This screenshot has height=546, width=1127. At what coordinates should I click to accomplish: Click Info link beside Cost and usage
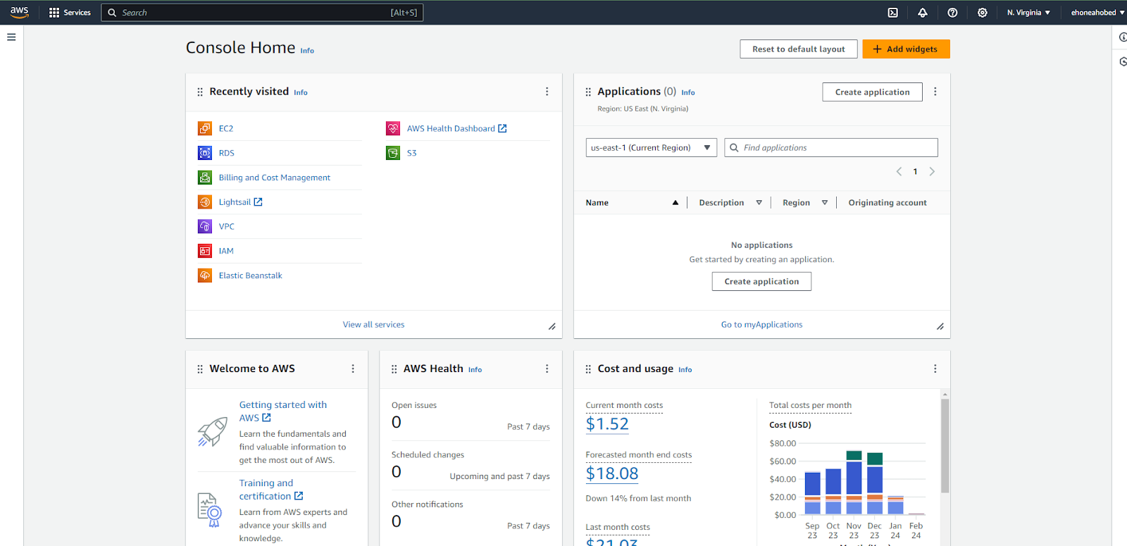click(x=685, y=370)
